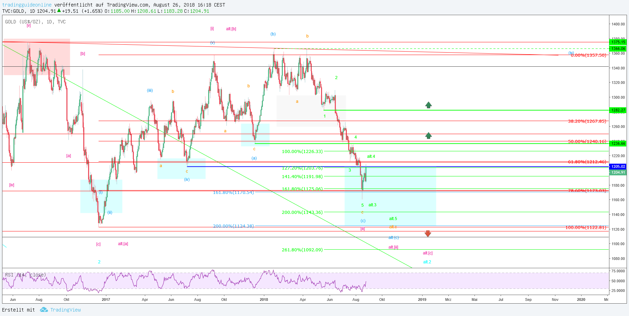Viewport: 629px width, 316px height.
Task: Click the 100.00%(1122.81) Fibonacci label
Action: coord(586,227)
